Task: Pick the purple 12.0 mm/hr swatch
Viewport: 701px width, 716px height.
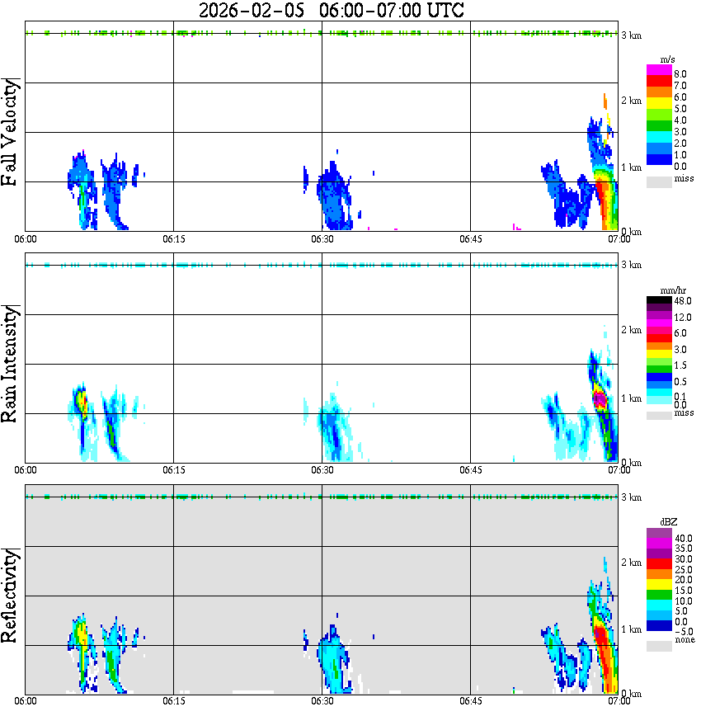Action: [659, 315]
